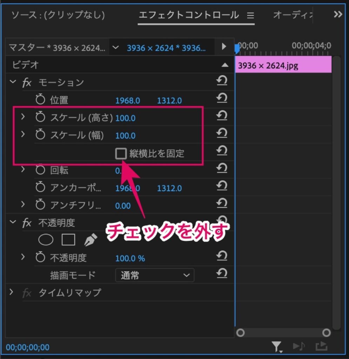
Task: Open エフェクトコントロール panel menu icon
Action: click(250, 15)
